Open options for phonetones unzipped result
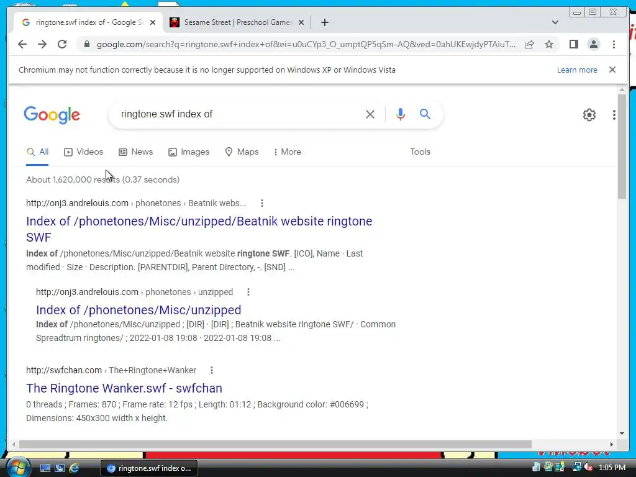Viewport: 636px width, 477px height. (248, 292)
